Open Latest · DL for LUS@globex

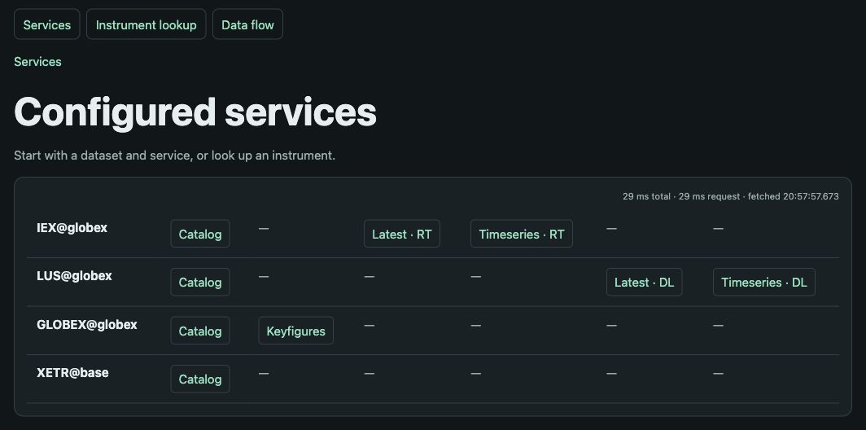644,282
